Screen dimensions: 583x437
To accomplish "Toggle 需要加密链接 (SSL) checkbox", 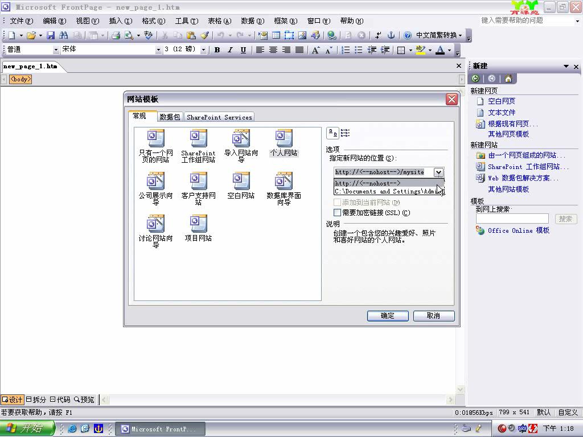I will pyautogui.click(x=337, y=213).
